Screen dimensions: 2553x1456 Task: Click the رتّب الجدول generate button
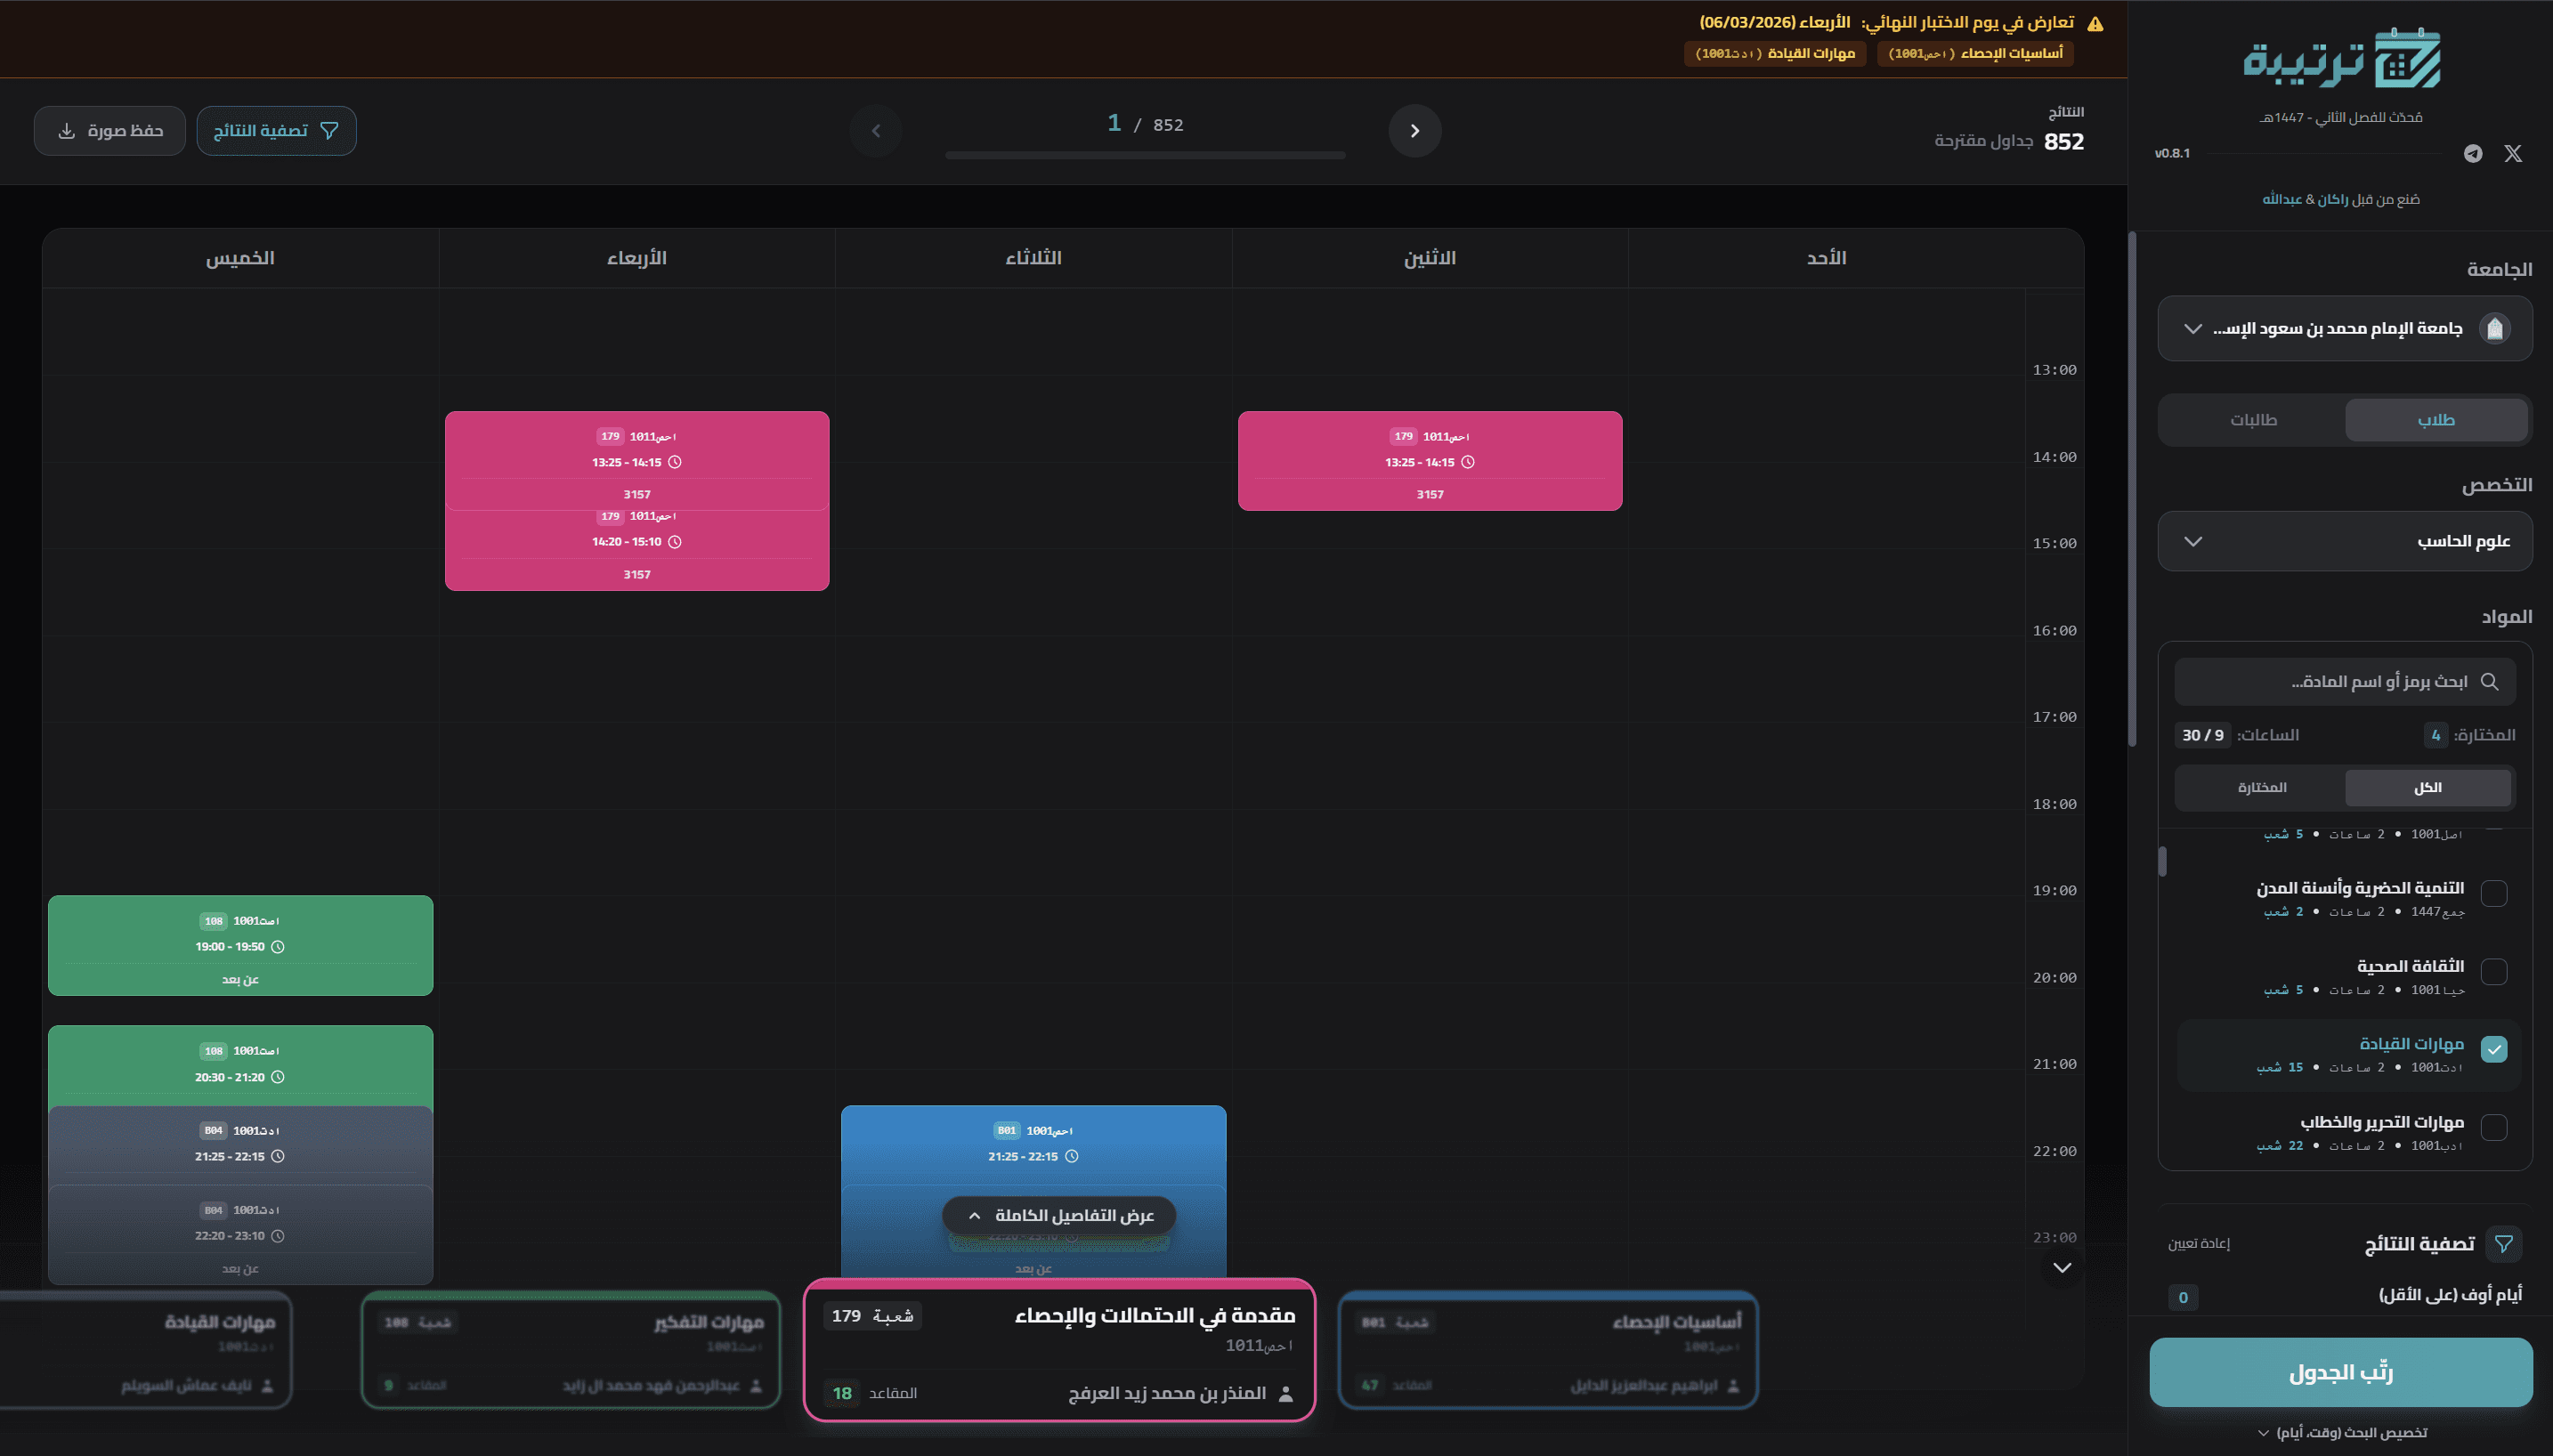[x=2341, y=1372]
